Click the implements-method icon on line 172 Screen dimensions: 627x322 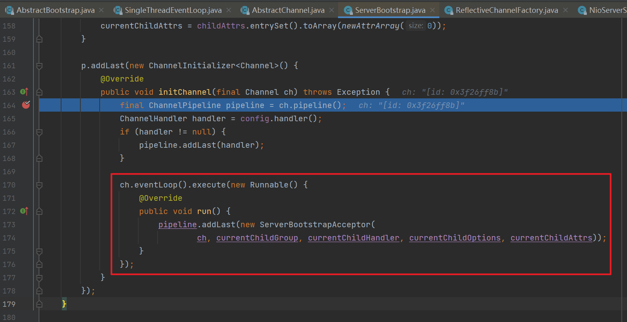pos(24,211)
